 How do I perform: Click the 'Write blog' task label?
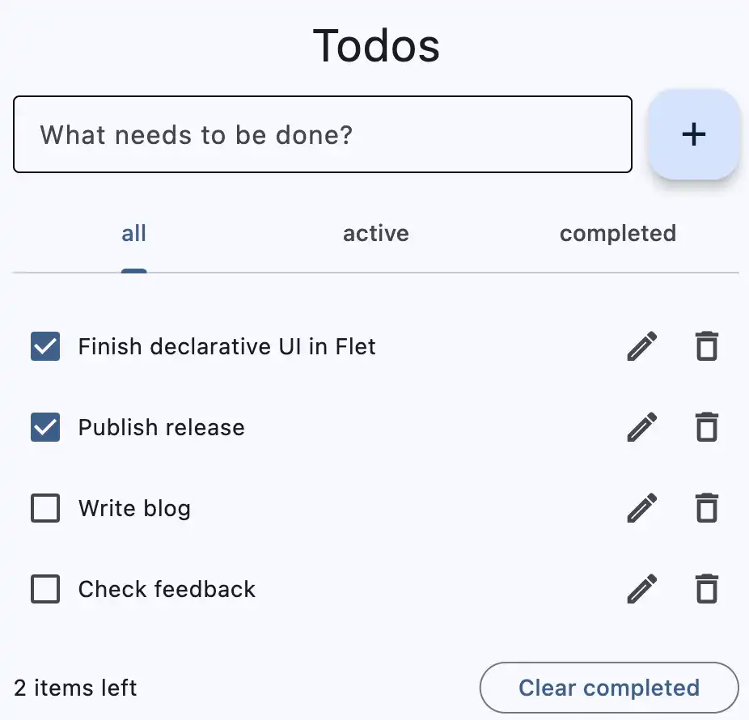134,508
